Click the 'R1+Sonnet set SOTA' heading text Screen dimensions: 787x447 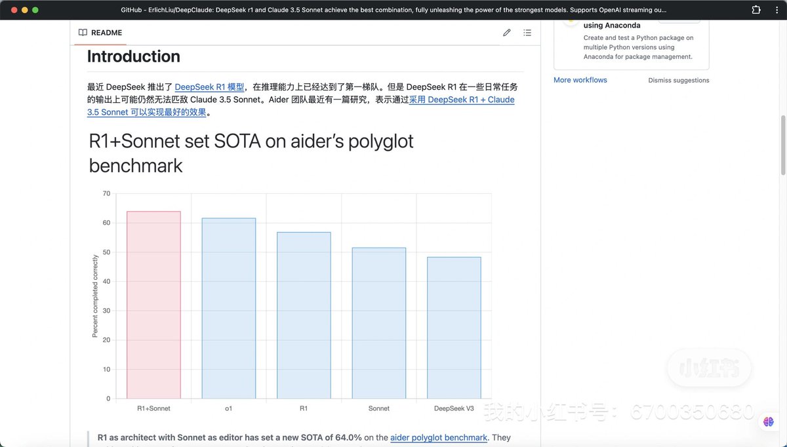pos(251,153)
